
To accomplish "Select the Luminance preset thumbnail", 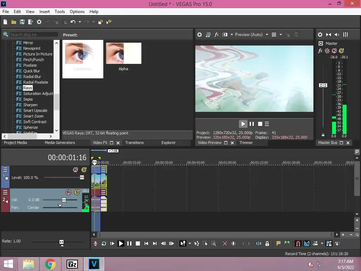I will click(x=83, y=59).
